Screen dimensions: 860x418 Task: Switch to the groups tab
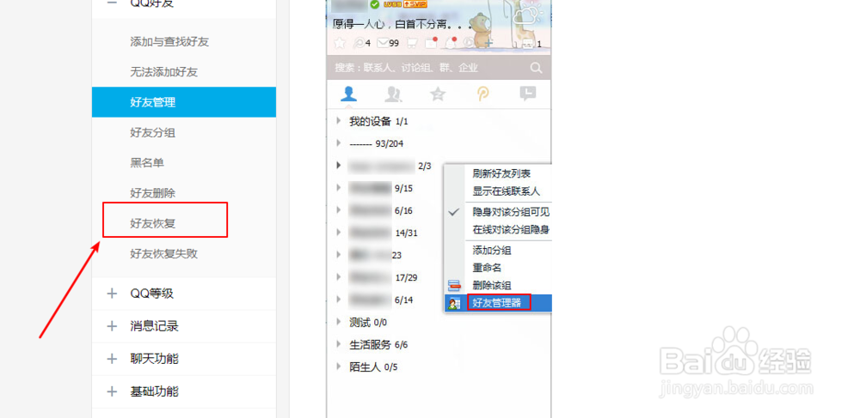click(x=393, y=94)
